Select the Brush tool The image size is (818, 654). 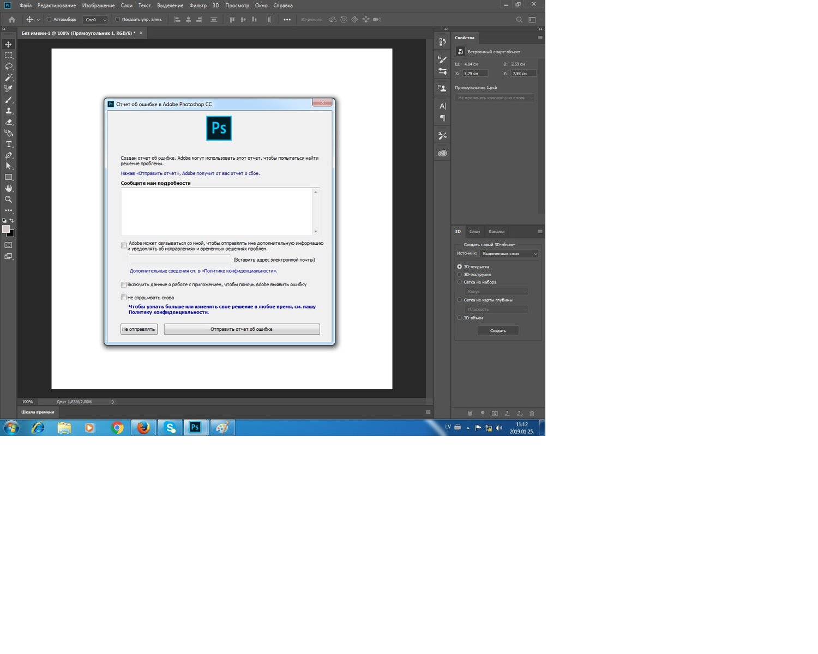pos(8,100)
